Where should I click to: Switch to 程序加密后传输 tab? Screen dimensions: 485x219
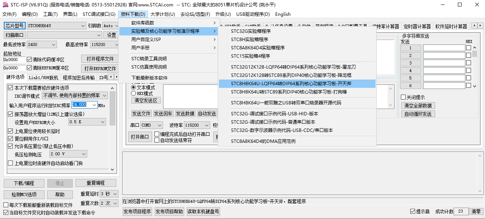[79, 78]
